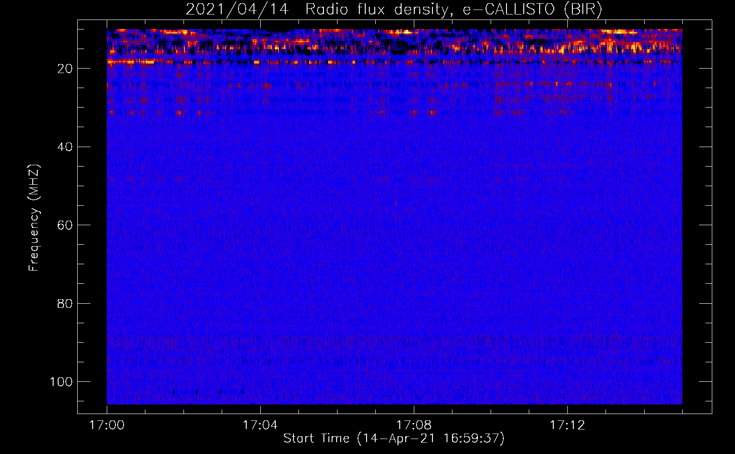Viewport: 735px width, 454px height.
Task: Click the 17:08 time tick label
Action: 414,425
